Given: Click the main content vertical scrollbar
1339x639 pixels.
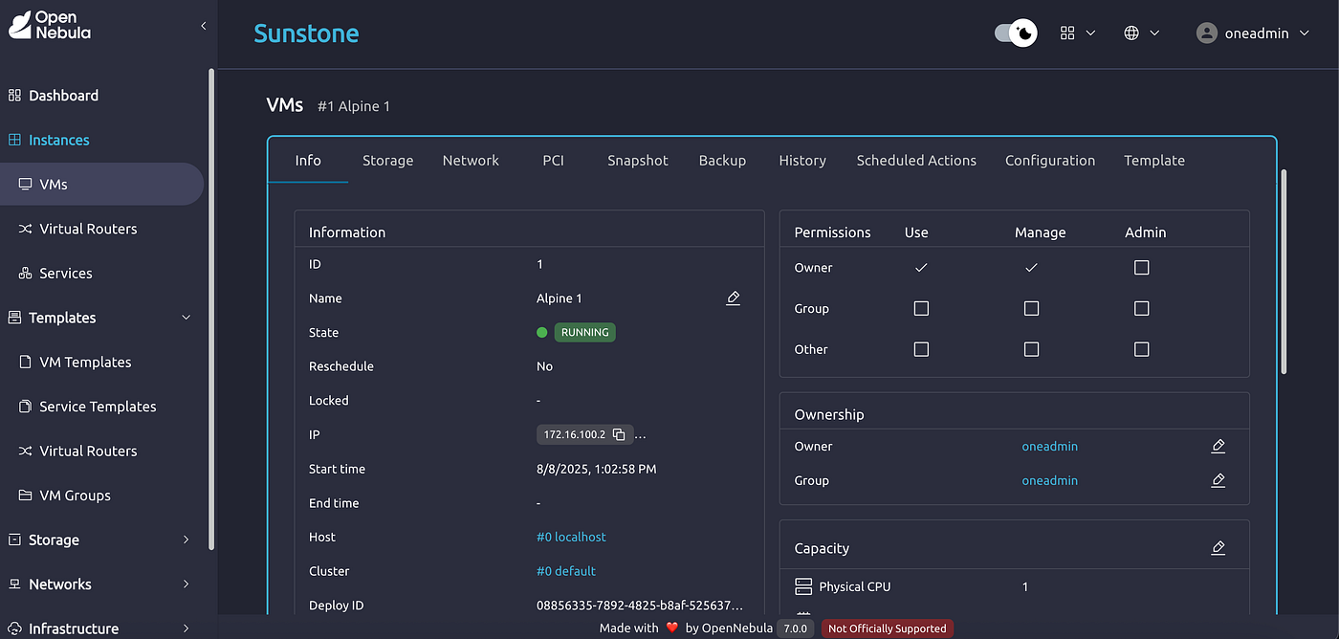Looking at the screenshot, I should [x=1284, y=273].
